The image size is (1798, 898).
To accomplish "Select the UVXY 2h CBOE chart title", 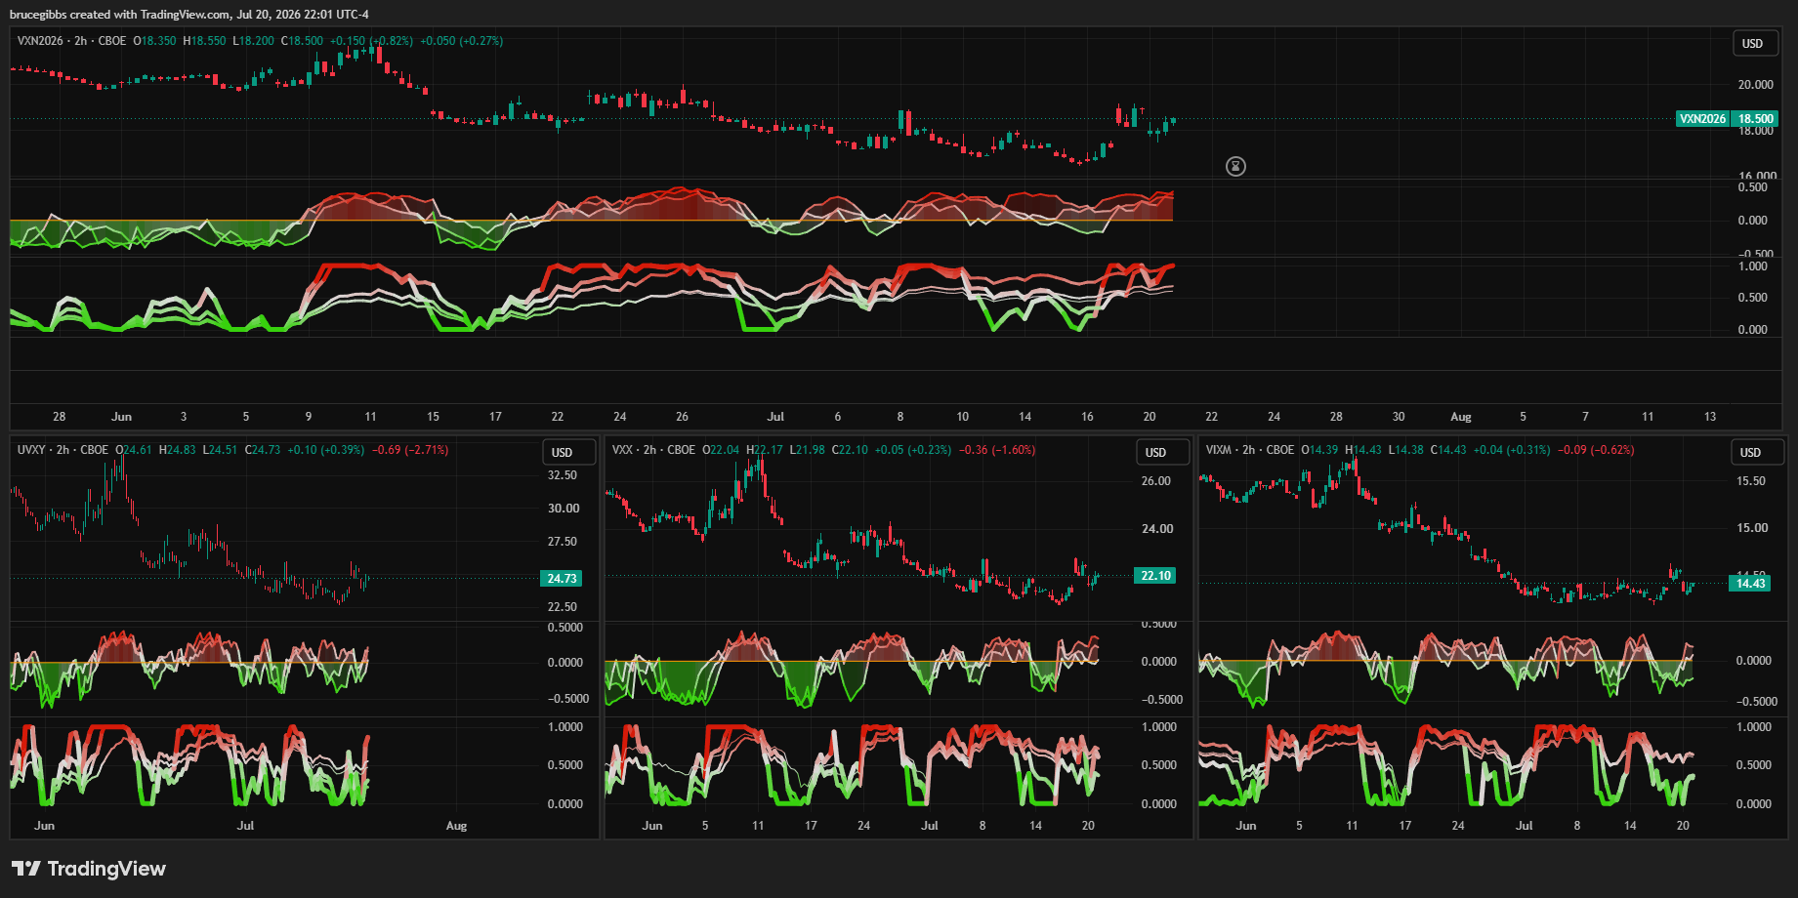I will coord(63,450).
